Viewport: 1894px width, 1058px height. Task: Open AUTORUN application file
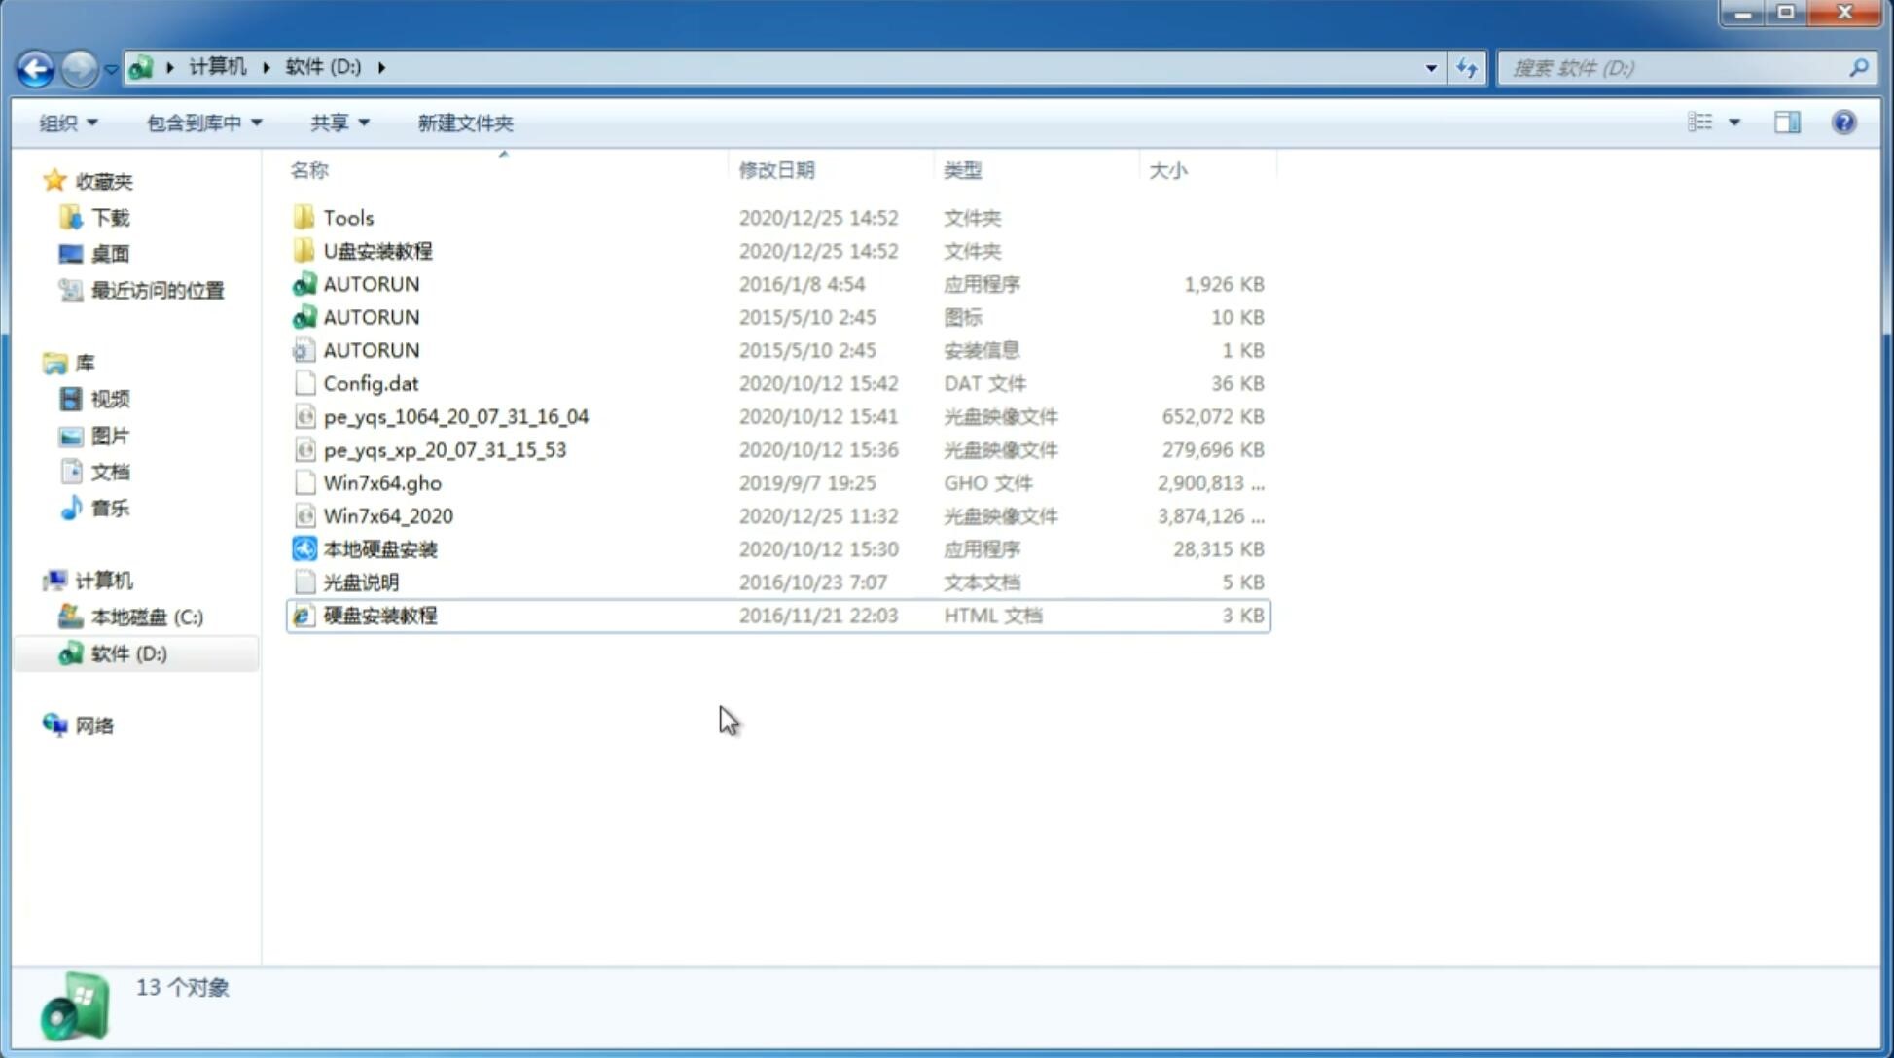click(371, 283)
